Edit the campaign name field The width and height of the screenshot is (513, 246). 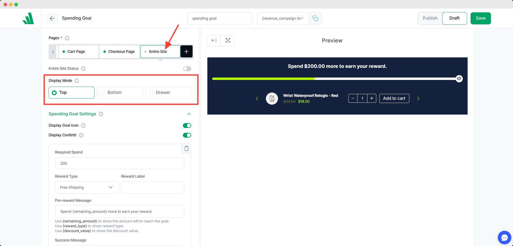click(x=219, y=18)
